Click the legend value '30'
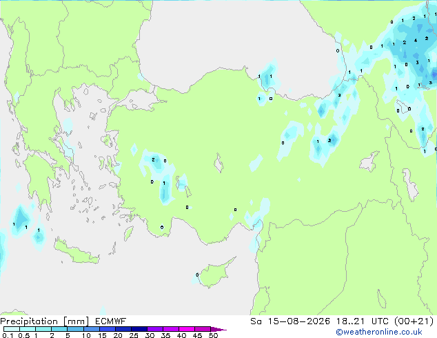This screenshot has height=338, width=437. coord(150,335)
